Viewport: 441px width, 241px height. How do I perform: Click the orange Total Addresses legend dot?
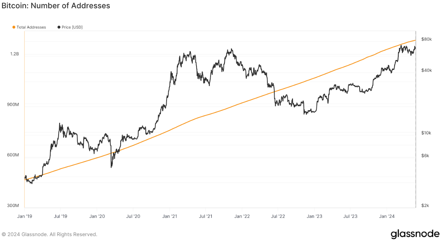point(14,27)
